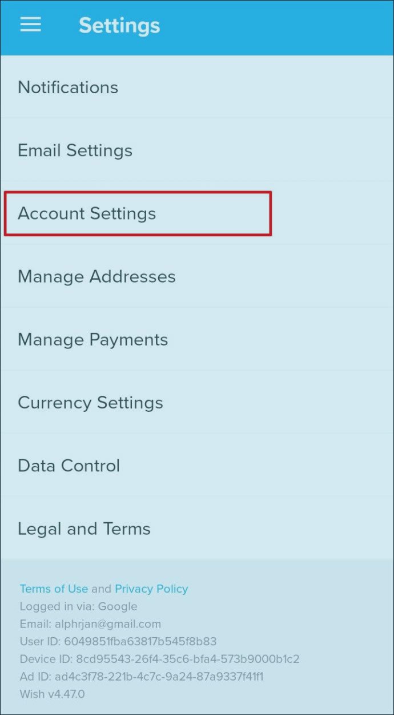Follow the Terms of Use link
The height and width of the screenshot is (715, 394).
pyautogui.click(x=54, y=589)
